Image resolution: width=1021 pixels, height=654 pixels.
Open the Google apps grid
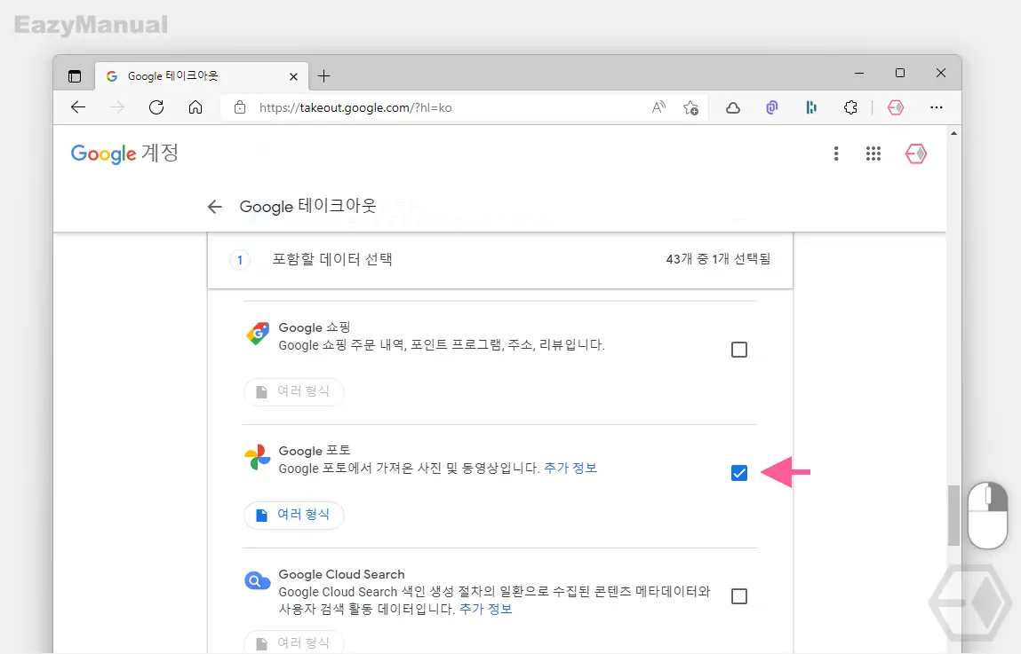(x=873, y=154)
